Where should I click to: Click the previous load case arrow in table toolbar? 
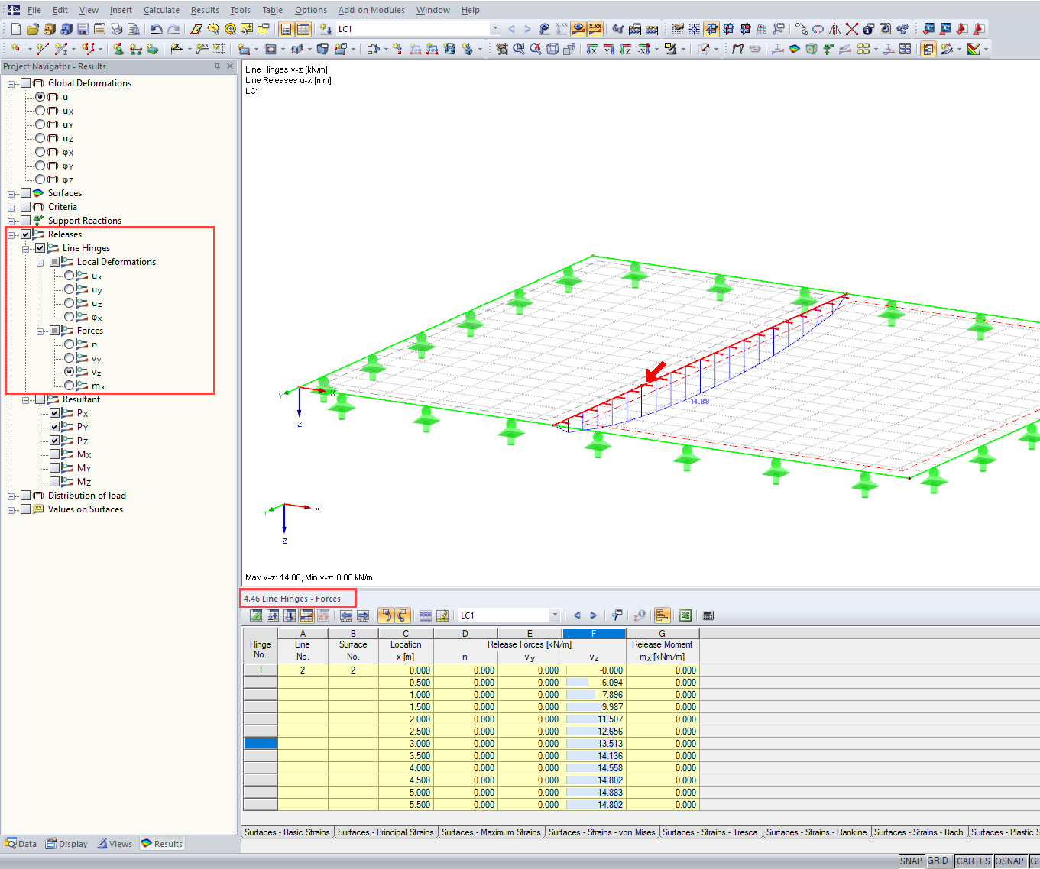(x=577, y=615)
